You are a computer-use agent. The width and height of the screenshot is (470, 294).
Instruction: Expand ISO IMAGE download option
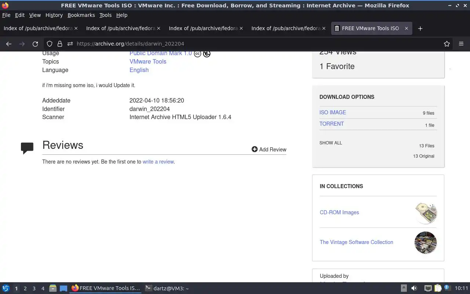pos(333,112)
